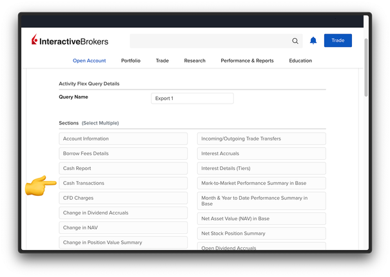The width and height of the screenshot is (390, 277).
Task: Select the CFD Charges section
Action: click(x=123, y=198)
